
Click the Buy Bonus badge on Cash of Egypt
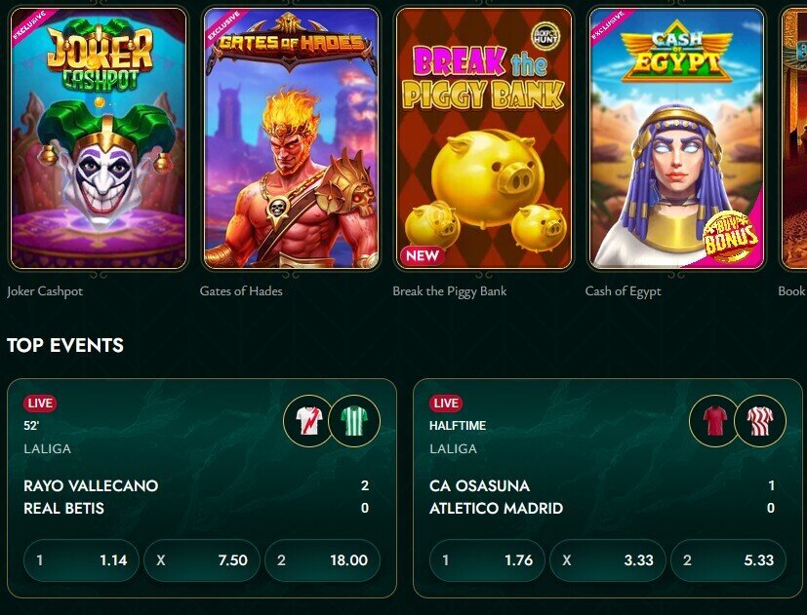731,237
